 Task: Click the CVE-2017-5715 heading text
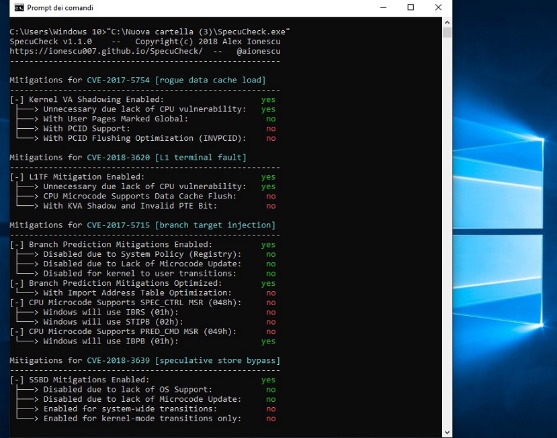[x=118, y=225]
